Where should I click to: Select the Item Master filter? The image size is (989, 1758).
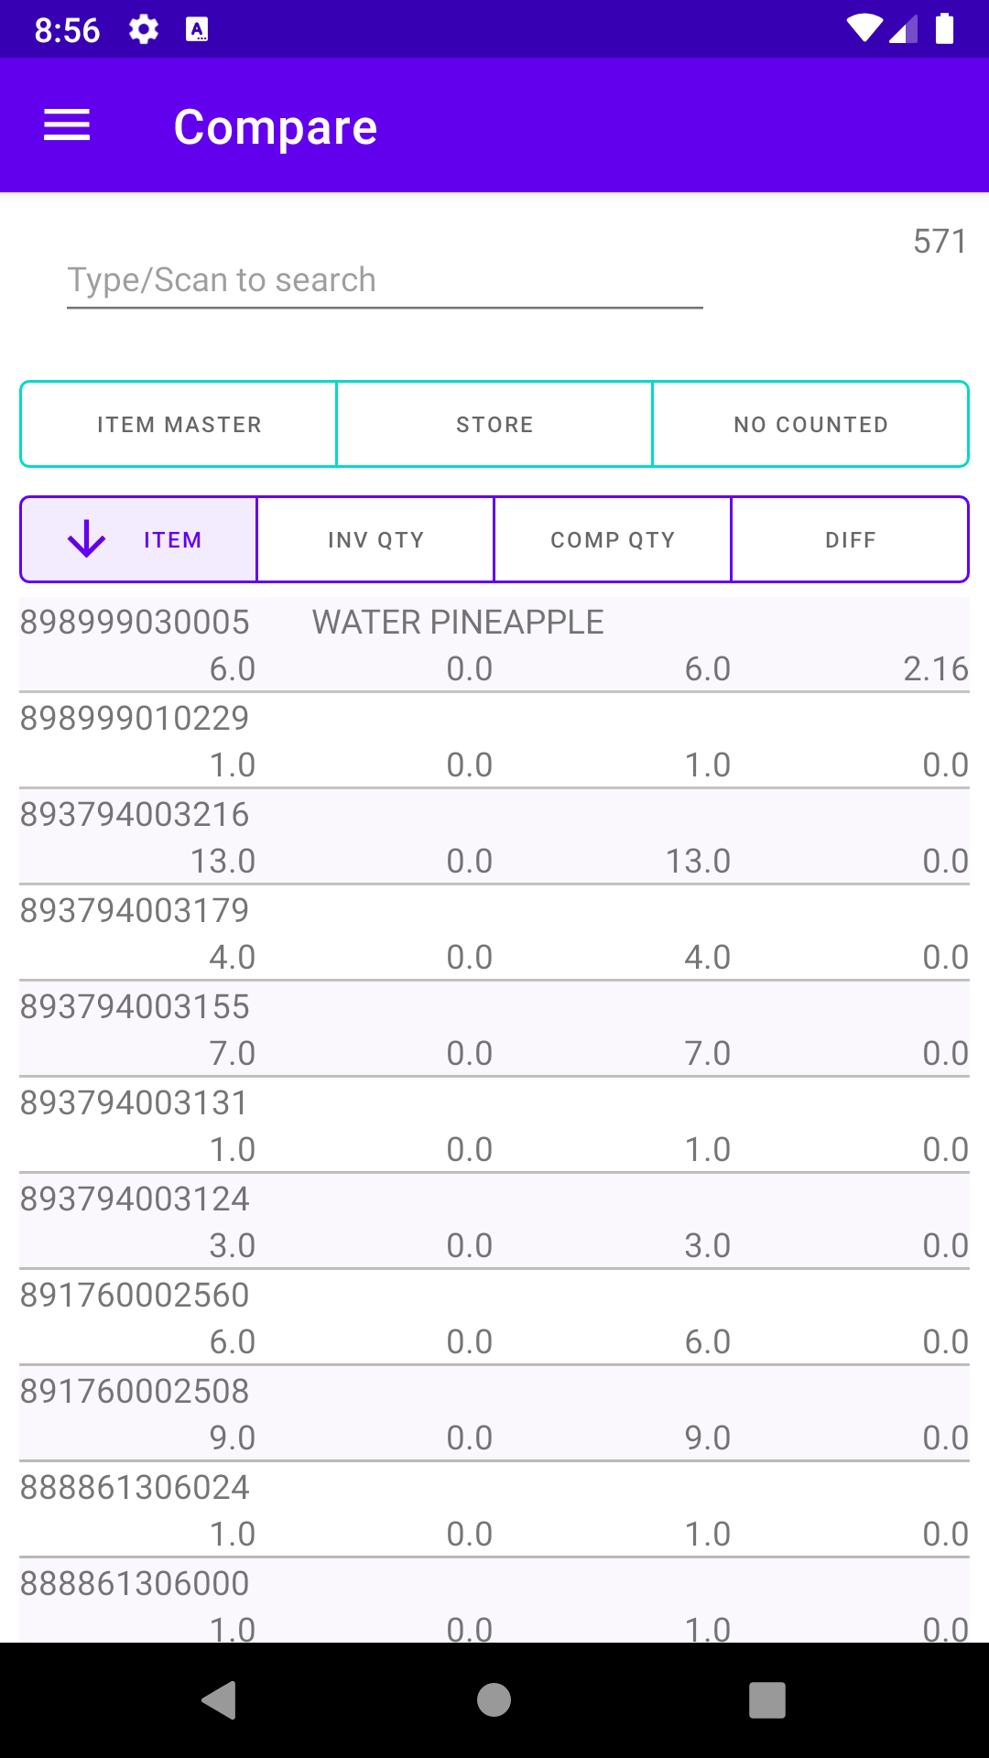point(179,425)
